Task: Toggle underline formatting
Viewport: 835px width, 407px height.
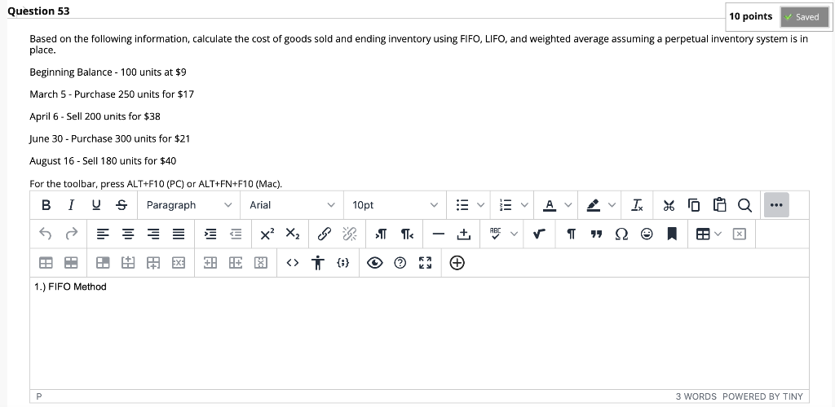Action: click(x=96, y=205)
